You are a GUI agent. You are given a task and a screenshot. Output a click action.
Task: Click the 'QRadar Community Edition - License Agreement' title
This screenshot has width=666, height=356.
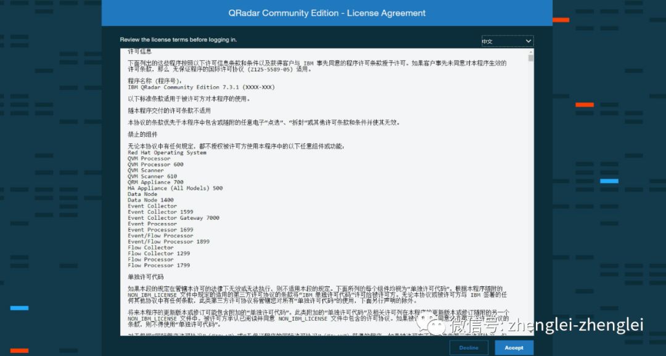click(x=327, y=13)
